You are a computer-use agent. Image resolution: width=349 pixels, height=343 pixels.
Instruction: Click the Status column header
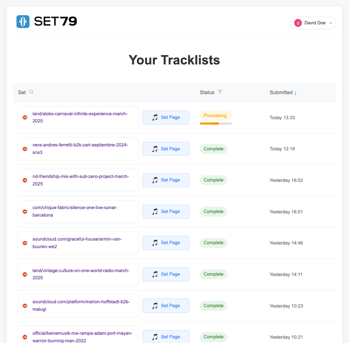pyautogui.click(x=207, y=92)
